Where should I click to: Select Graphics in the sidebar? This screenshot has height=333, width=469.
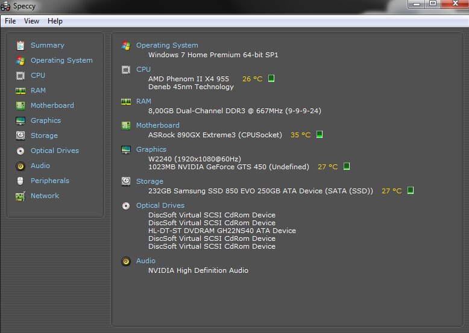46,120
